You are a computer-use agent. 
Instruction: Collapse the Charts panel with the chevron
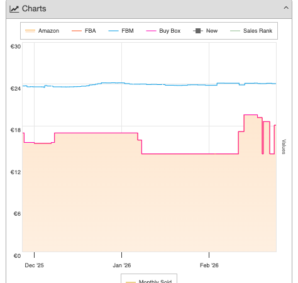click(286, 8)
